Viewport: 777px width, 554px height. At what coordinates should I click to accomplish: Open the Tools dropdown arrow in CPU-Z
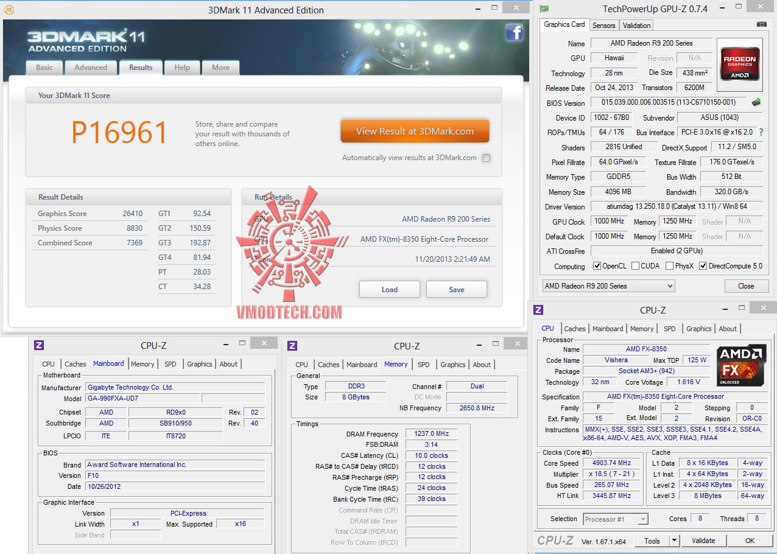click(674, 541)
